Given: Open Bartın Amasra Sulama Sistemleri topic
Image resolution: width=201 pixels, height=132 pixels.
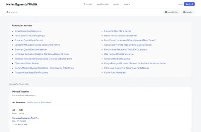Looking at the screenshot, I should pyautogui.click(x=121, y=35).
